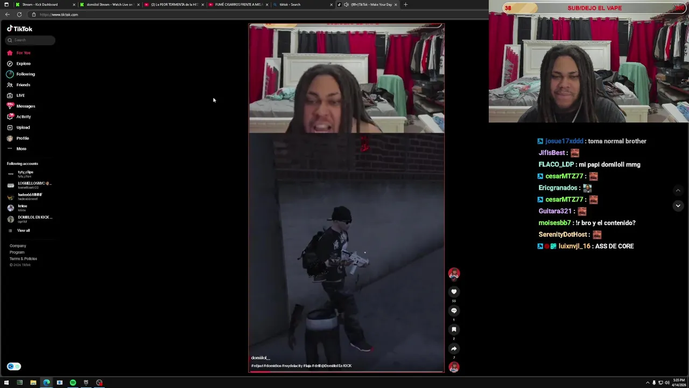The width and height of the screenshot is (689, 388).
Task: Open Microsoft Edge from taskbar
Action: [46, 383]
